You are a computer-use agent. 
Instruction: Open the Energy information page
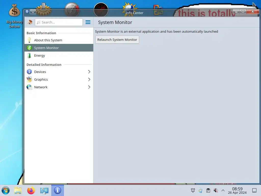[x=59, y=55]
